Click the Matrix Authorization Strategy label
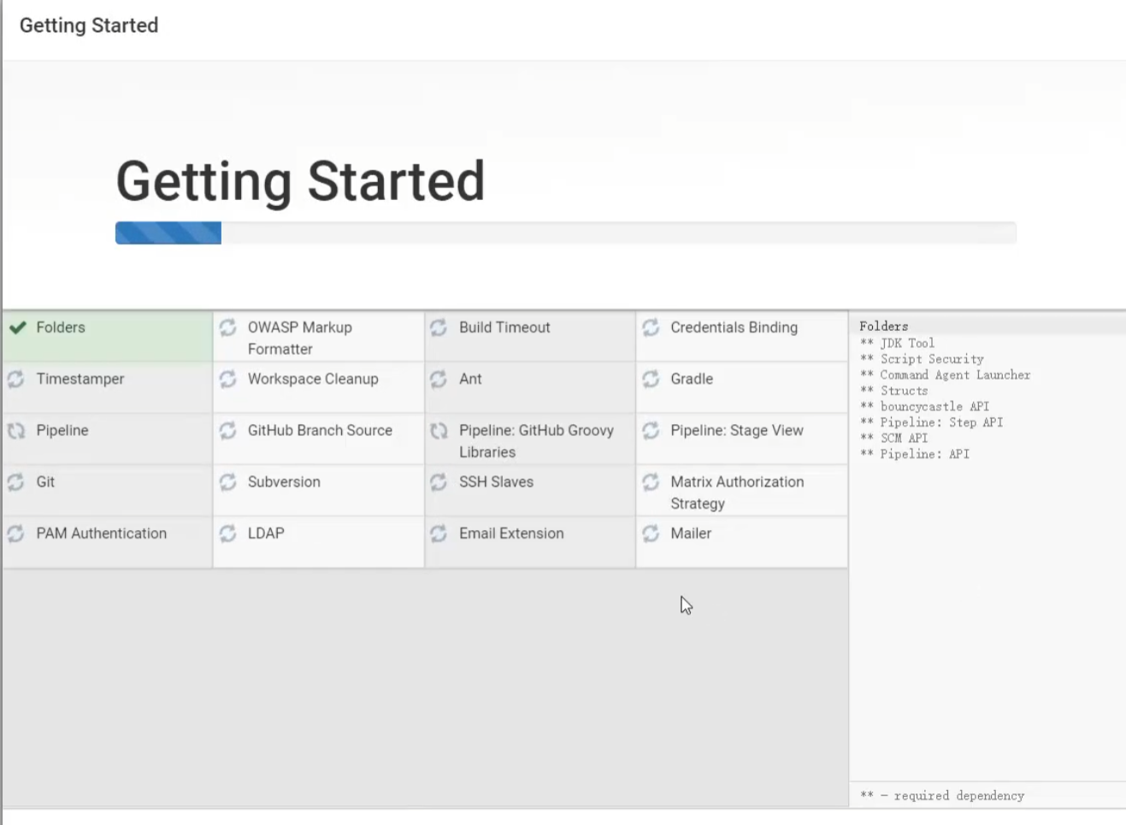This screenshot has height=825, width=1126. [x=737, y=492]
